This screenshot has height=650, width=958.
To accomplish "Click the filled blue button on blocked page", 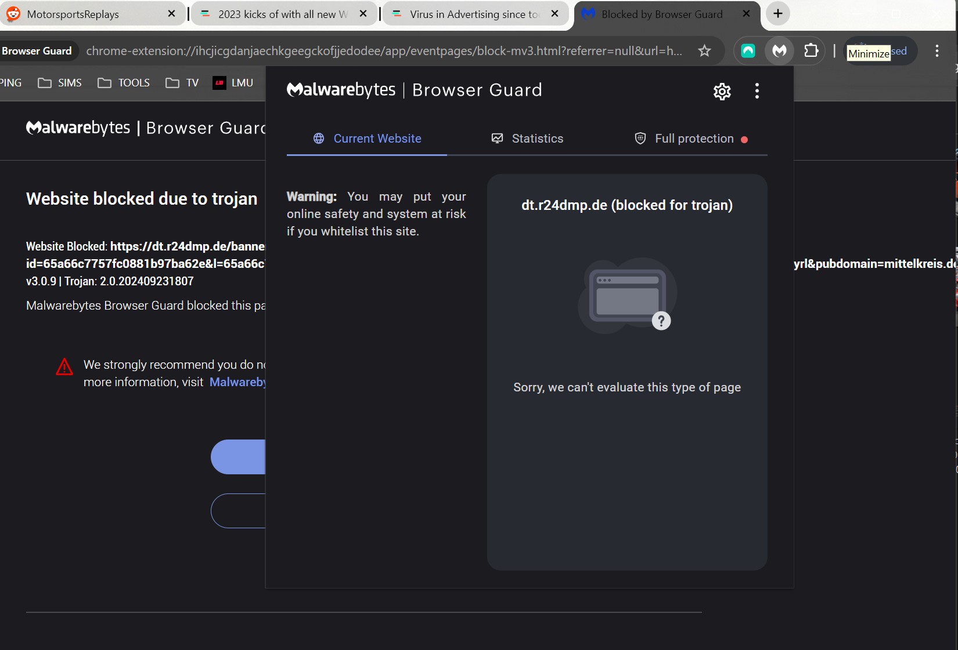I will coord(238,457).
